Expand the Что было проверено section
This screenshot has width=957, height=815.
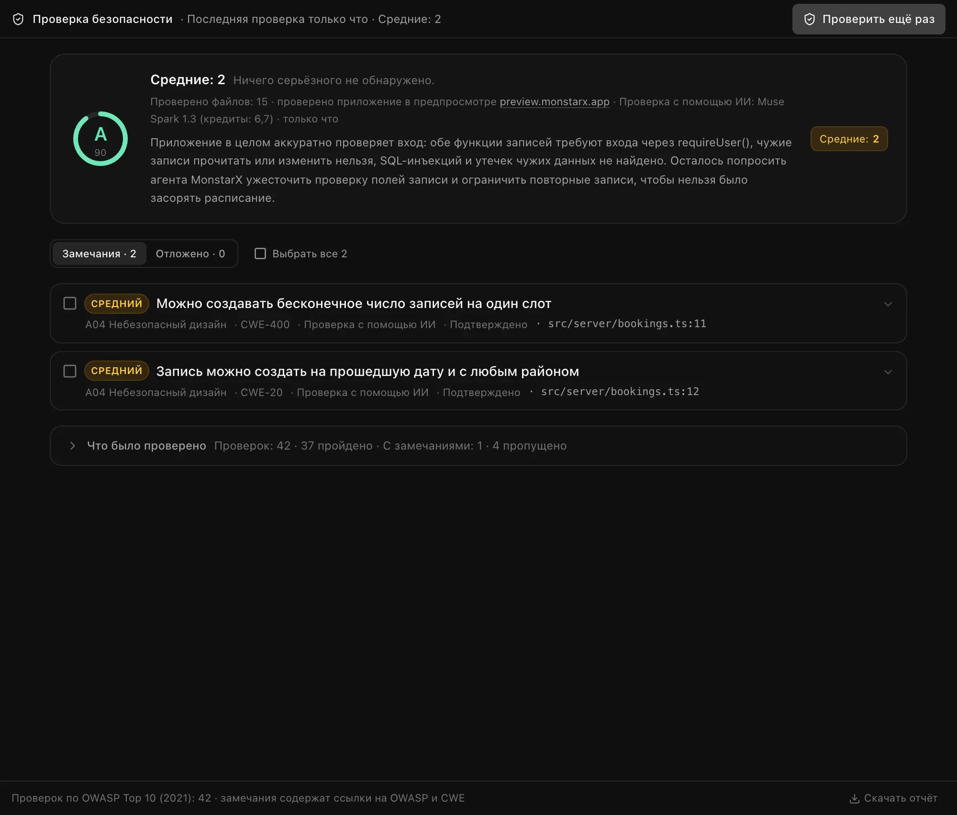[x=478, y=446]
